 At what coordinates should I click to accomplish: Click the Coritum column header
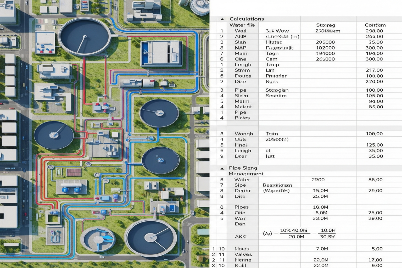click(375, 25)
